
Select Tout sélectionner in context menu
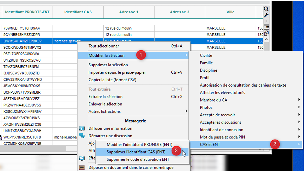pyautogui.click(x=104, y=46)
